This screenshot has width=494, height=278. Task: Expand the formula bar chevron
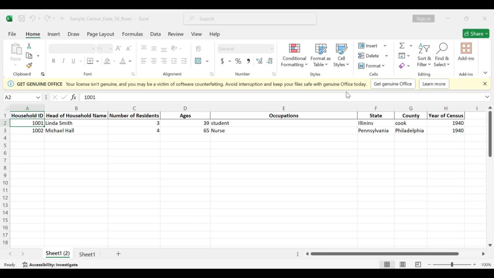[x=487, y=97]
